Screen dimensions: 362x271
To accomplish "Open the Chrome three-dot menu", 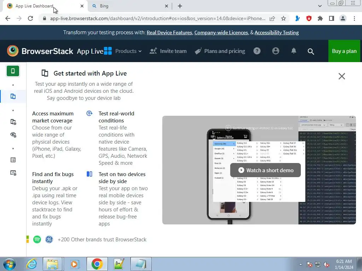I will pyautogui.click(x=354, y=18).
